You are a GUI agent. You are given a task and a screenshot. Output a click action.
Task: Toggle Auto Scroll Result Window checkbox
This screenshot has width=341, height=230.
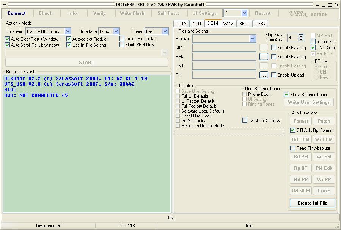click(7, 45)
